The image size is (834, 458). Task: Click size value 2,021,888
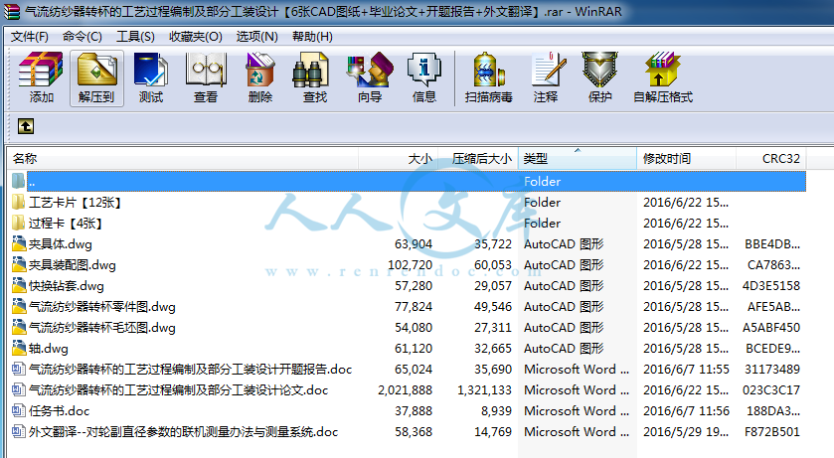click(x=405, y=390)
